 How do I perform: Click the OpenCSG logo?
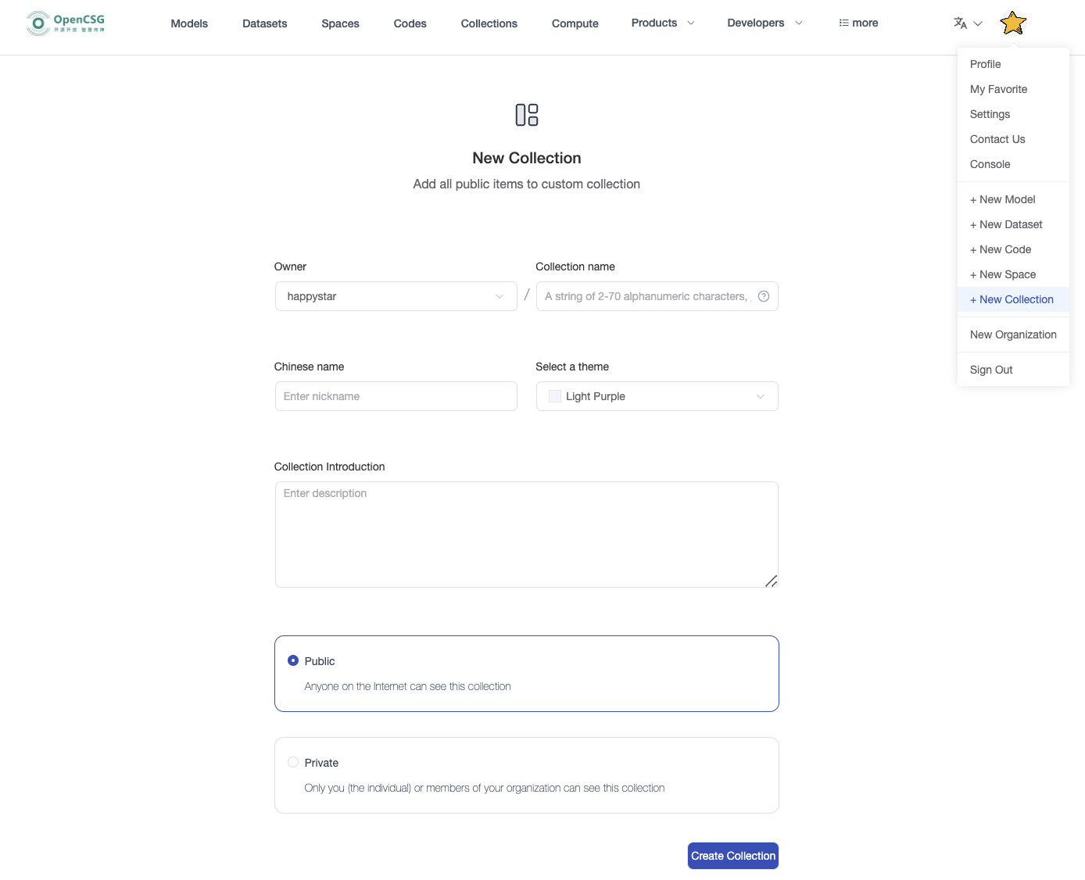66,23
